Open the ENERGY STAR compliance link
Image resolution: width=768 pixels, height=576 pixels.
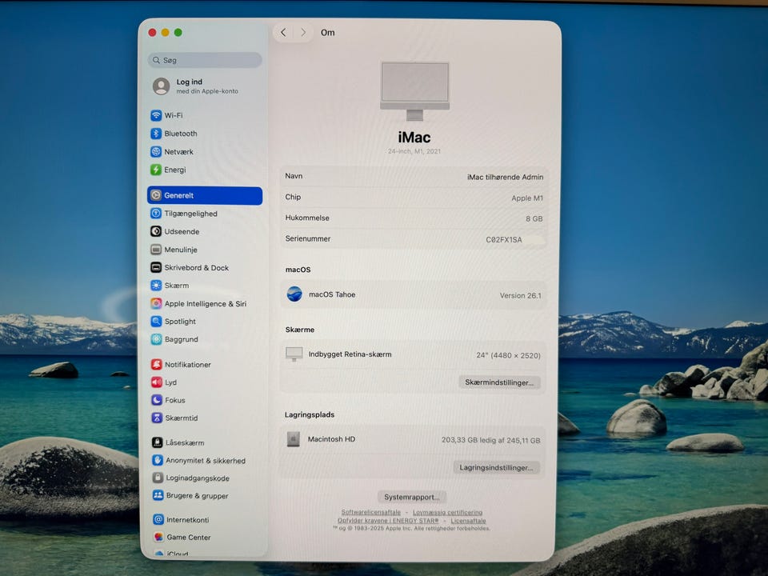pyautogui.click(x=388, y=521)
